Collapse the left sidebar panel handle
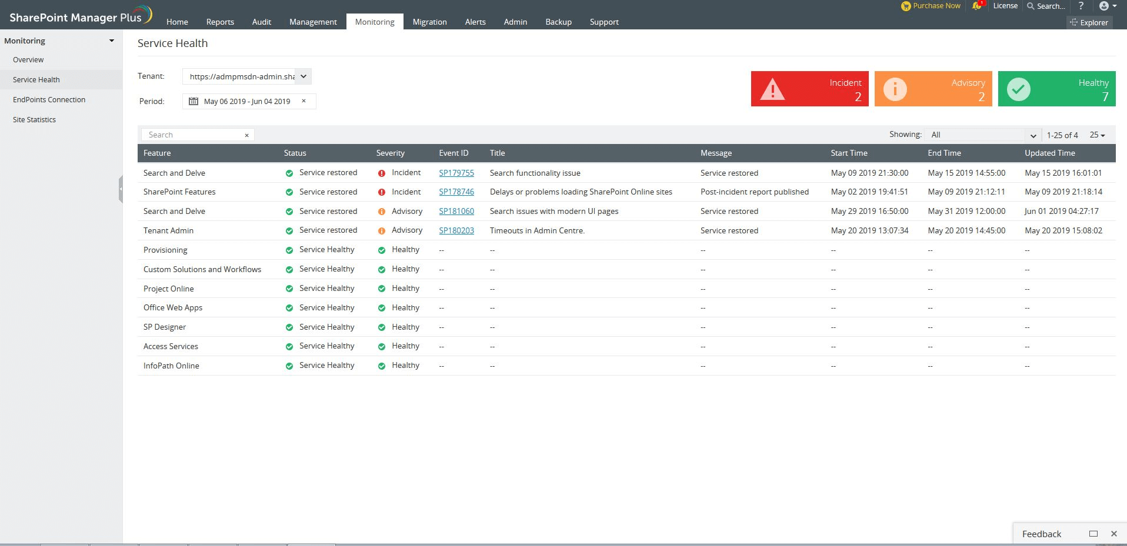Screen dimensions: 1127x546 point(121,189)
